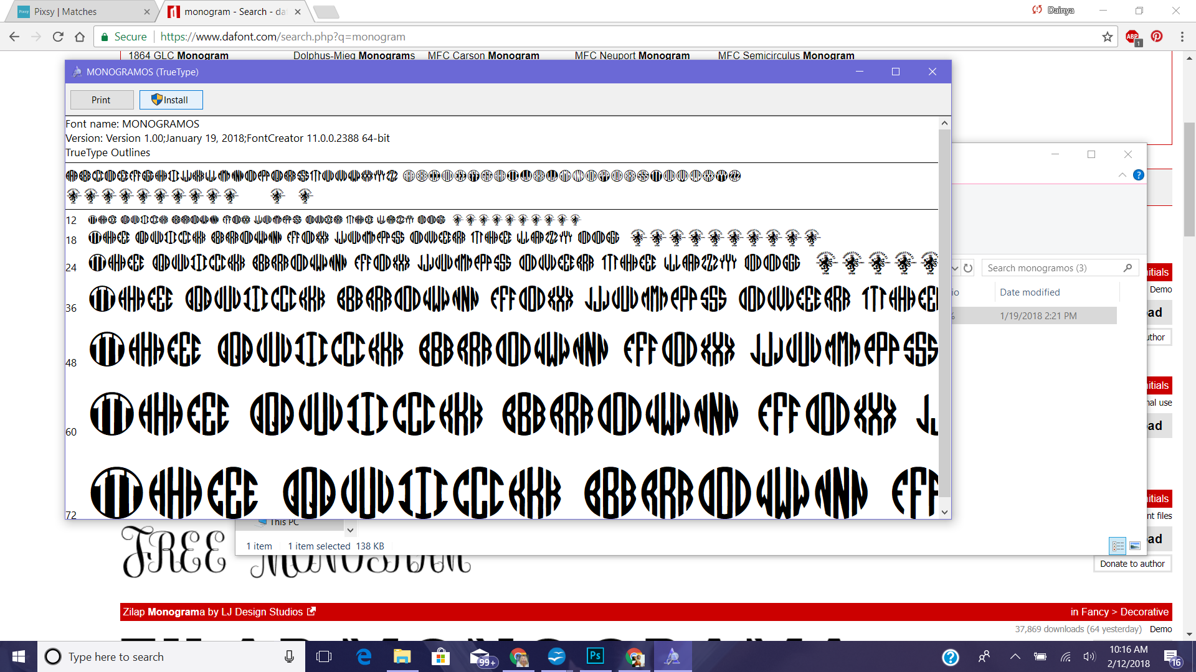1196x672 pixels.
Task: Open Chrome's three-dot menu
Action: (x=1182, y=37)
